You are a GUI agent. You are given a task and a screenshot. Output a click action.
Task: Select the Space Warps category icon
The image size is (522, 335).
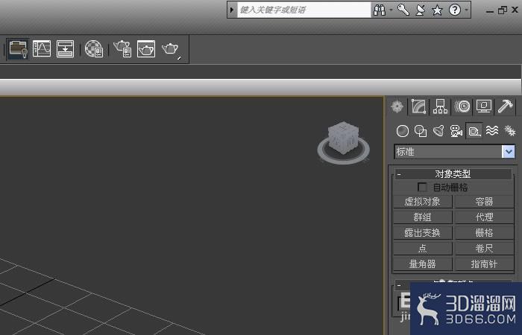492,131
